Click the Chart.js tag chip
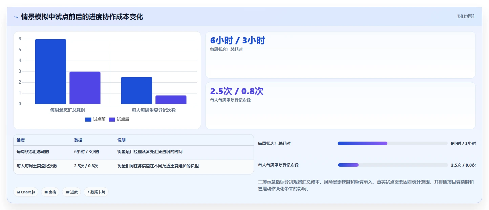Screen dimensions: 489x210 (x=26, y=192)
